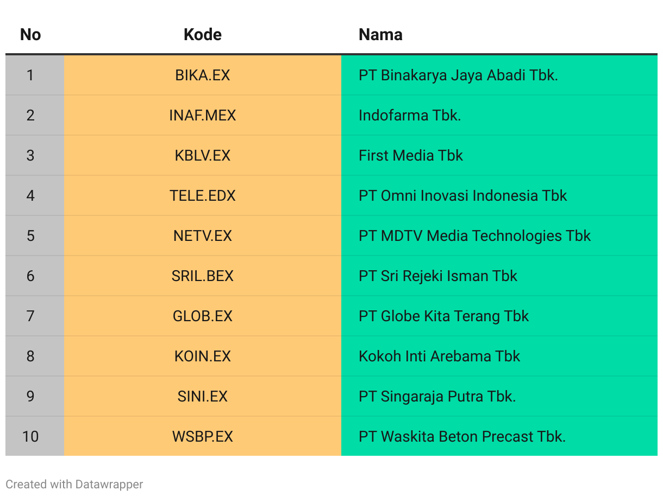663x497 pixels.
Task: Click the NETV.EX code cell
Action: [203, 235]
